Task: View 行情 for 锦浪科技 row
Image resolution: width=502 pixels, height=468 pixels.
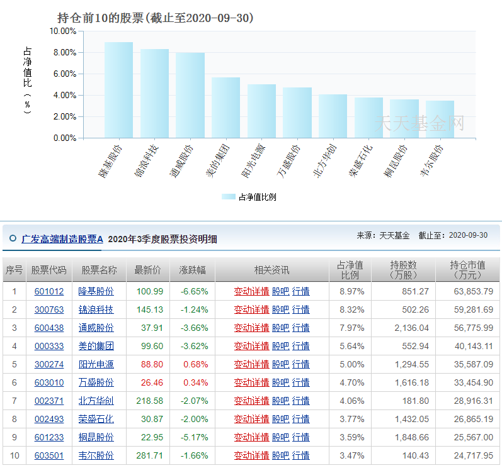Action: 300,309
